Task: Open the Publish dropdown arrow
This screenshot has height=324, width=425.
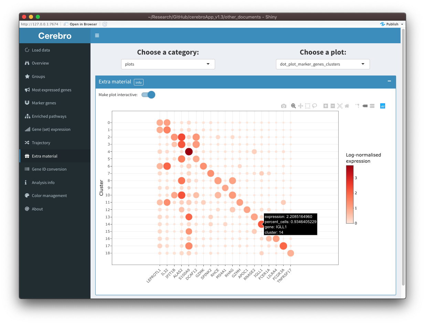Action: click(x=402, y=24)
